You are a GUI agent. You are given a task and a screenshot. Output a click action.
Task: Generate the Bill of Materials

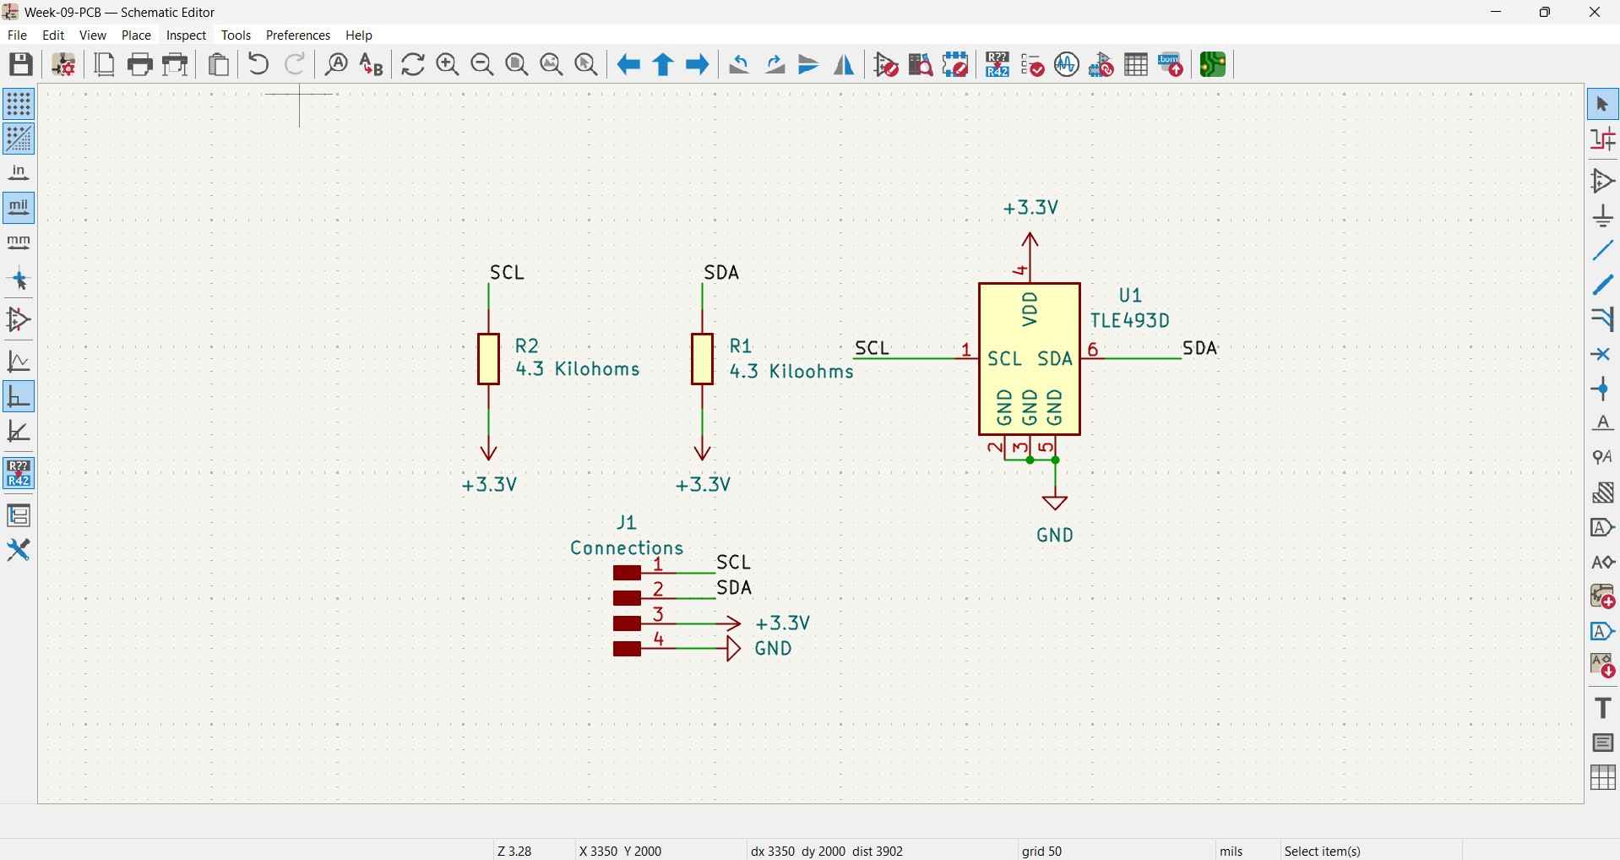click(x=1172, y=64)
